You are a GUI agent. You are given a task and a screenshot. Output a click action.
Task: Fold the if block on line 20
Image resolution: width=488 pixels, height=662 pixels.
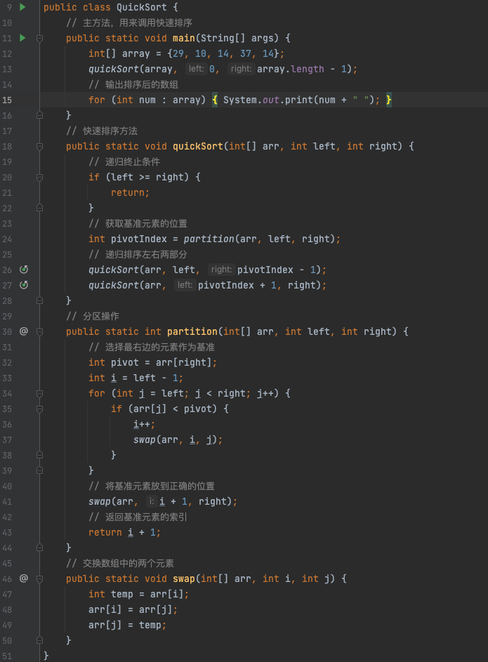coord(40,178)
